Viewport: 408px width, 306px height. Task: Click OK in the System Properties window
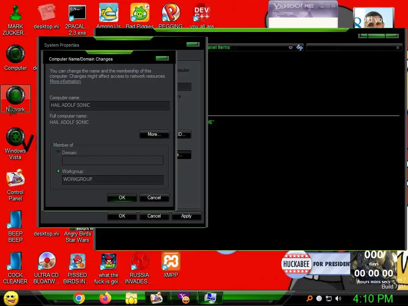pos(122,216)
